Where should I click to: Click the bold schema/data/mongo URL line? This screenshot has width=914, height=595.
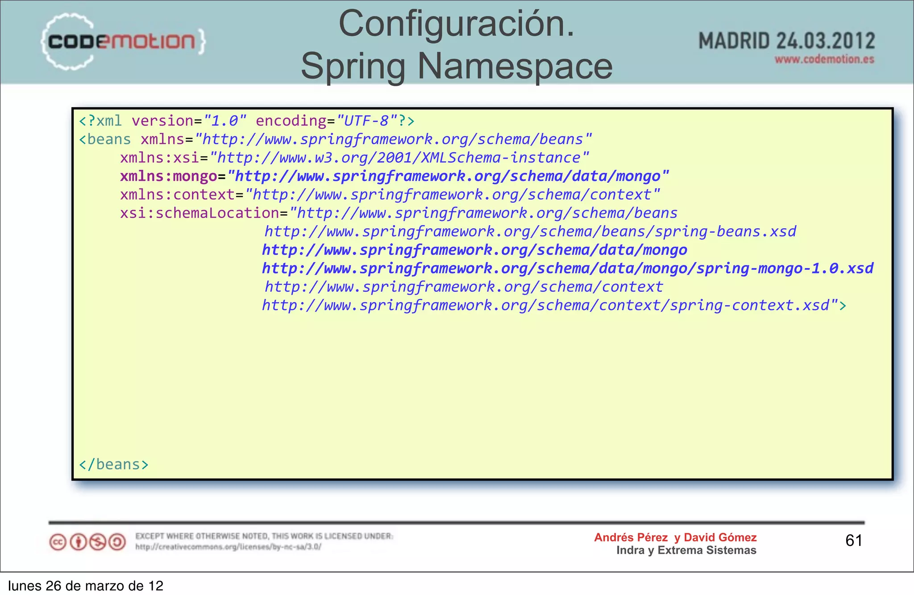475,250
